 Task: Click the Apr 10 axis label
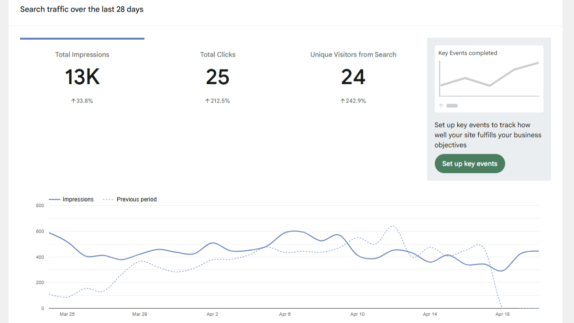point(357,314)
